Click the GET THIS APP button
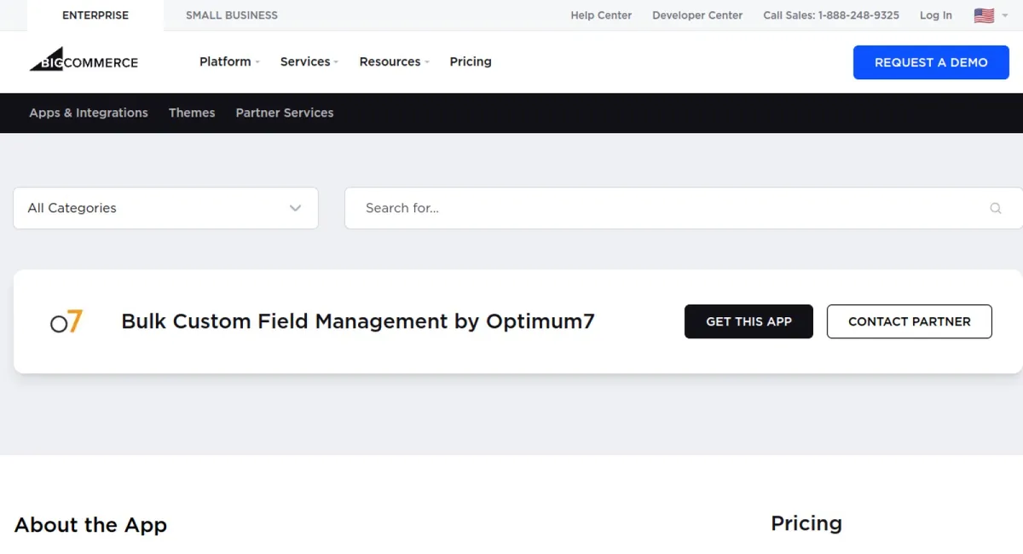Image resolution: width=1023 pixels, height=554 pixels. (x=748, y=321)
